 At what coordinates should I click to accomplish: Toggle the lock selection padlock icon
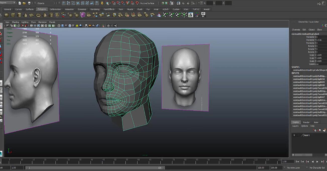pos(102,3)
